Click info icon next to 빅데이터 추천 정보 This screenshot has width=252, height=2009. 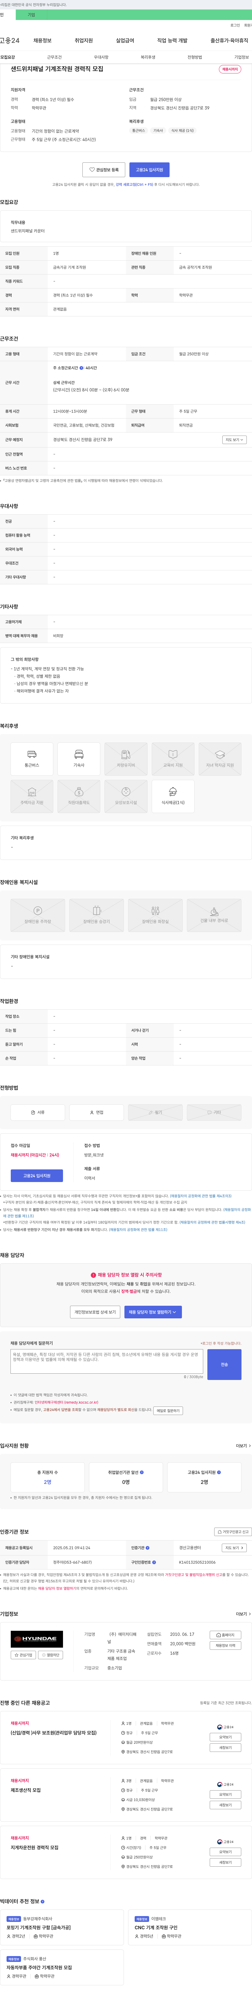[x=43, y=1901]
